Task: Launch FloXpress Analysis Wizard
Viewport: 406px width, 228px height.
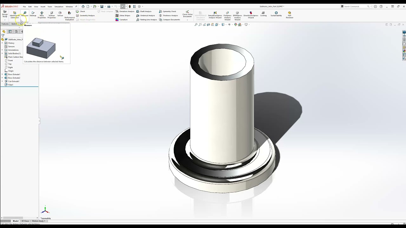Action: coord(227,16)
